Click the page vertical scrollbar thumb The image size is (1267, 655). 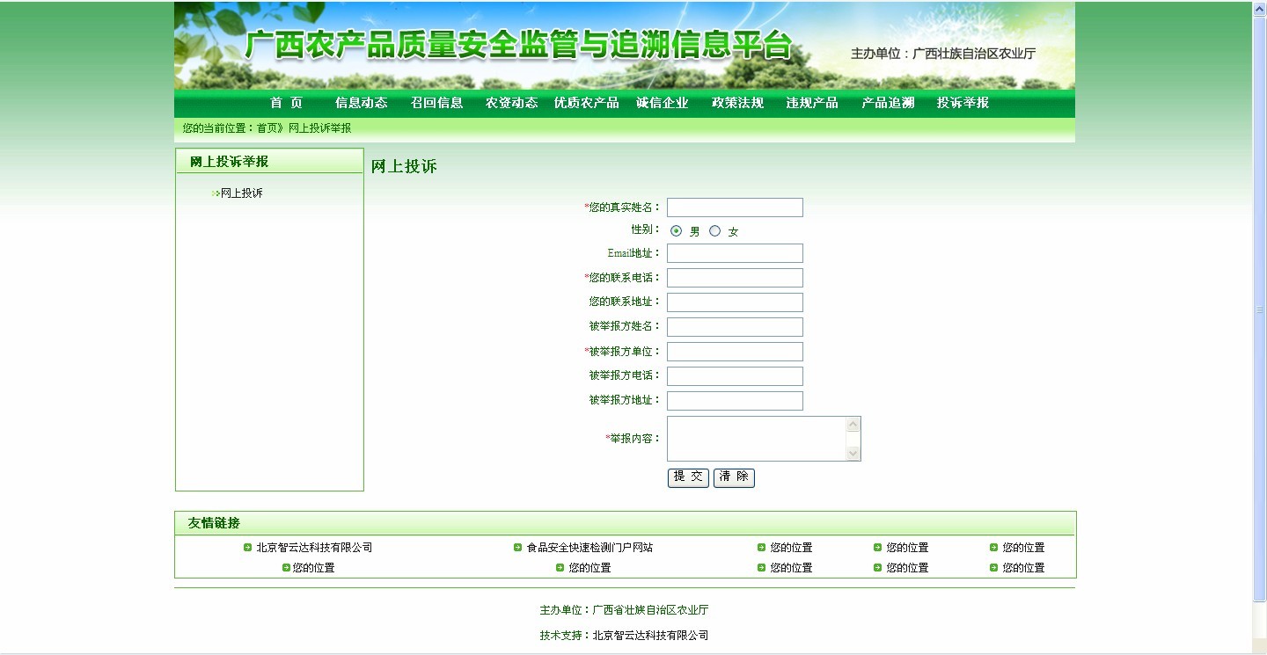1259,308
